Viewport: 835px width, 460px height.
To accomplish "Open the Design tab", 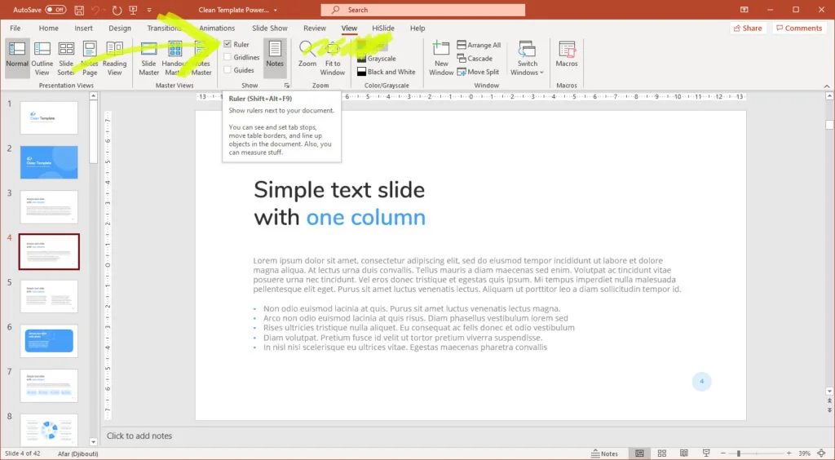I will (120, 29).
